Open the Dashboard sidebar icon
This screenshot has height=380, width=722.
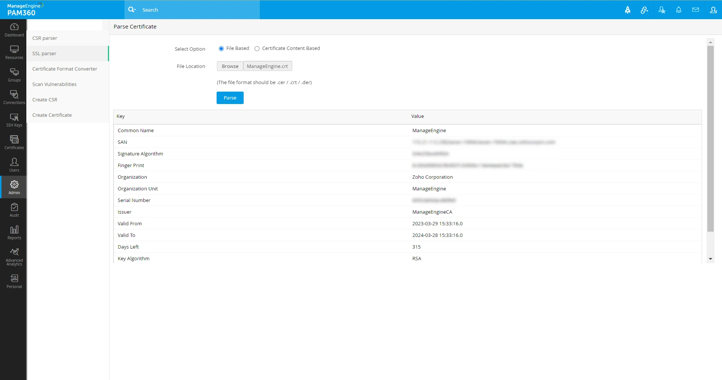click(x=14, y=30)
